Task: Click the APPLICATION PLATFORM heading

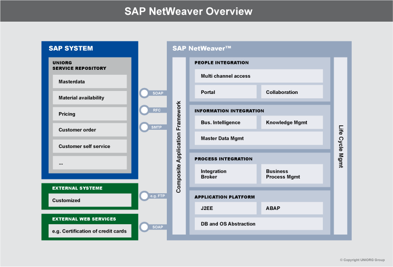Action: (x=225, y=197)
